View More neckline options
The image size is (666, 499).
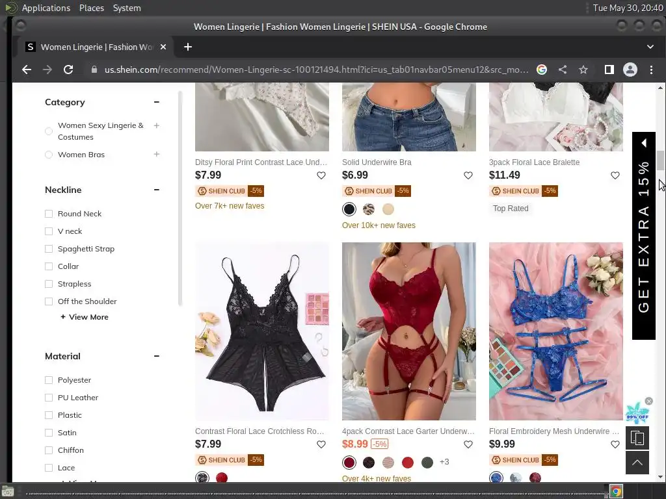85,317
